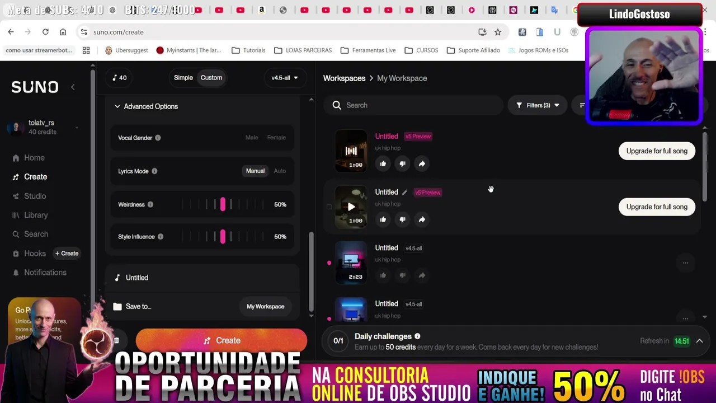Play the second Untitled v5 Preview song
716x403 pixels.
tap(351, 207)
